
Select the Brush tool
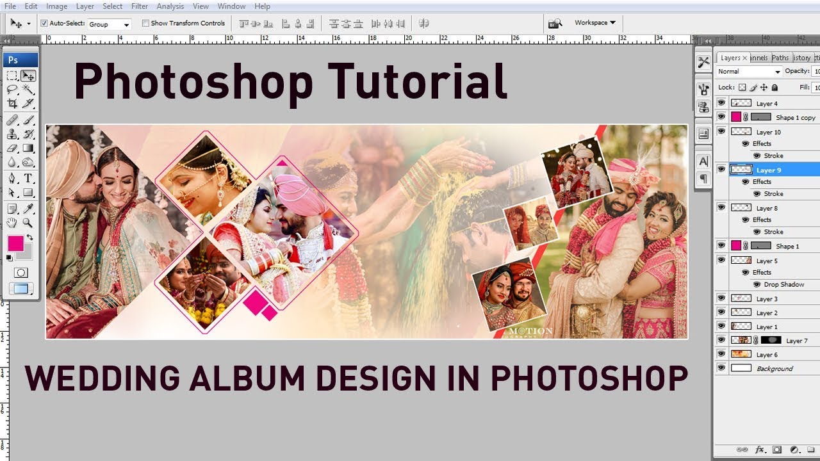point(28,120)
